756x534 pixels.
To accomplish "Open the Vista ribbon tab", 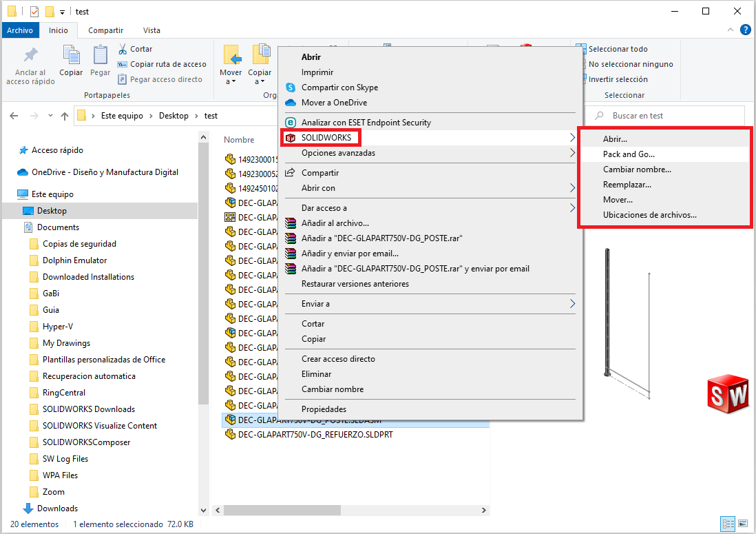I will pyautogui.click(x=151, y=30).
